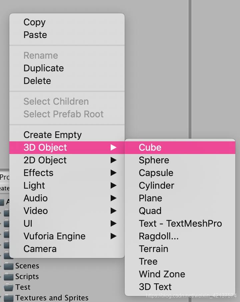Open the CSDN blog watermark link

pos(192,295)
